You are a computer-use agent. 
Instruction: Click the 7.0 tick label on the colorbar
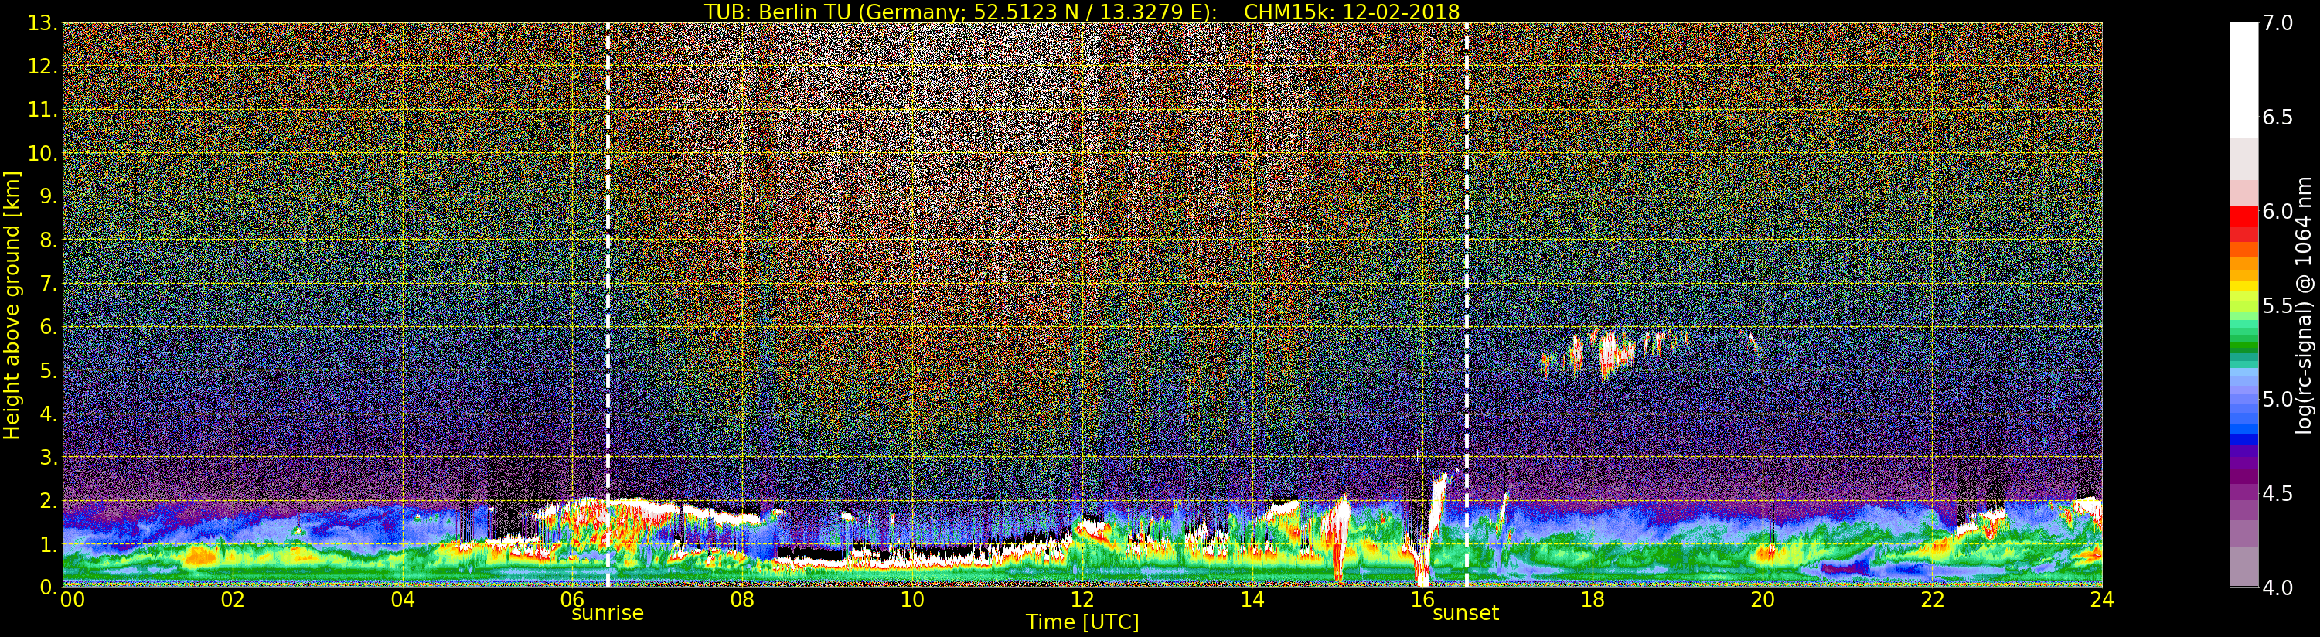[x=2277, y=23]
